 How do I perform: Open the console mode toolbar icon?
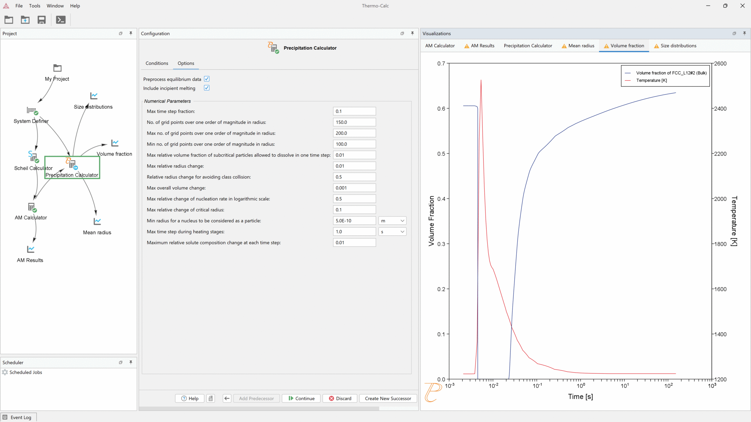click(x=61, y=20)
